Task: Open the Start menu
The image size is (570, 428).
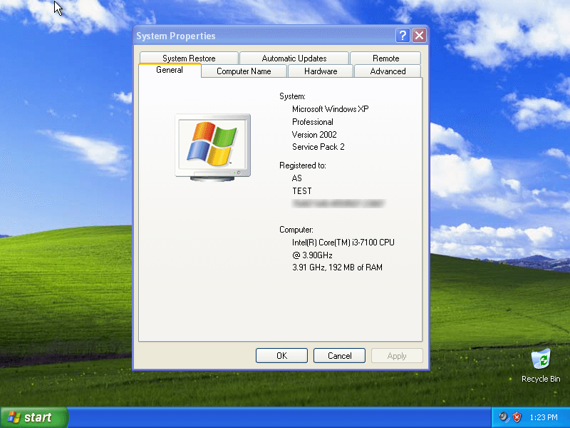Action: point(34,417)
